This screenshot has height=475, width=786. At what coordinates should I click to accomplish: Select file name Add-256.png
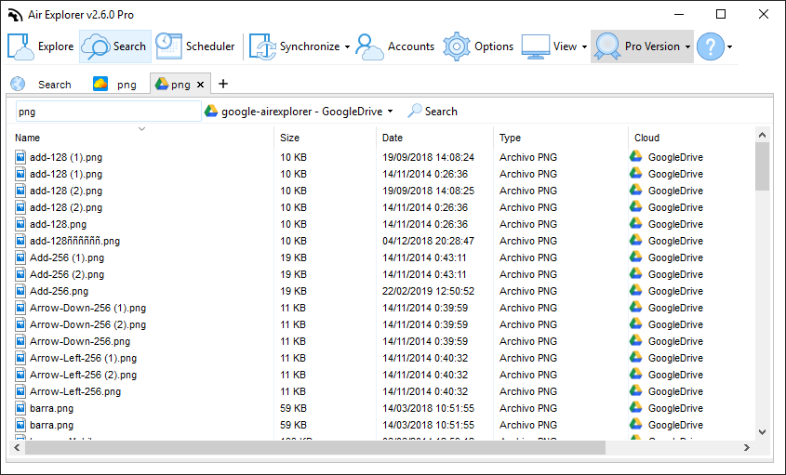[59, 291]
